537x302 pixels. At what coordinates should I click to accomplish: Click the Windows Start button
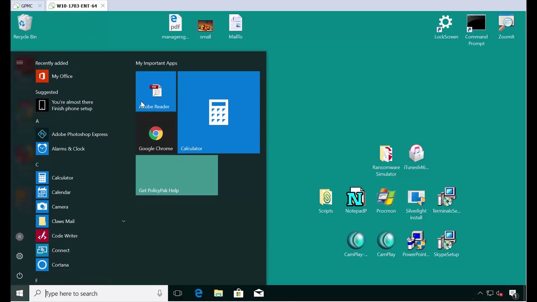click(19, 294)
